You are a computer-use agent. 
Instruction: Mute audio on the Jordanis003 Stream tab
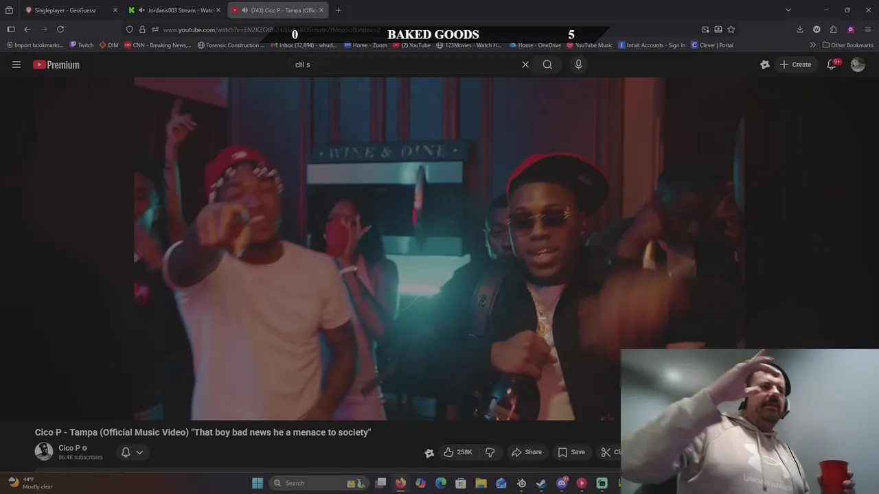tap(141, 10)
